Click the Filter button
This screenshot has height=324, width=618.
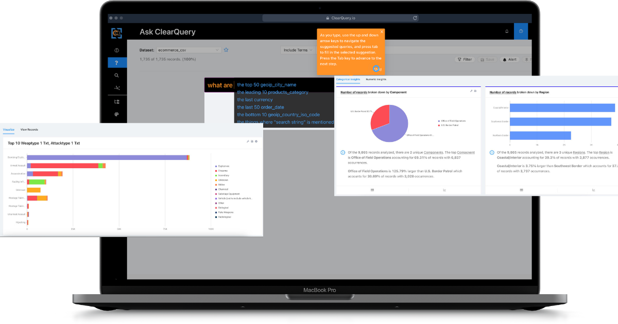click(464, 59)
